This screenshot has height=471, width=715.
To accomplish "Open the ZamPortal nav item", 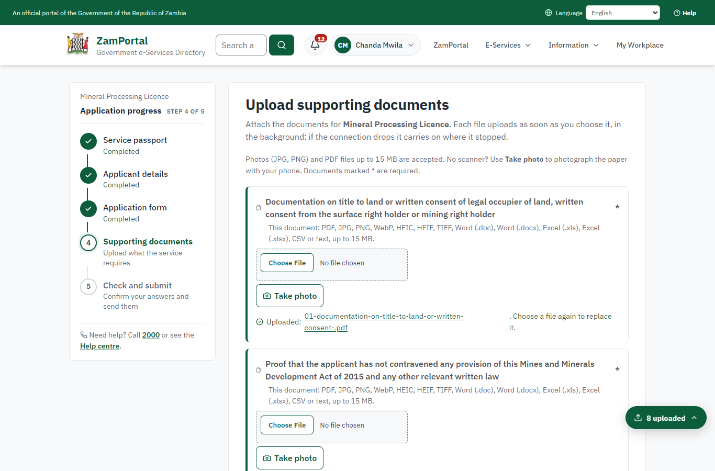I will point(451,45).
